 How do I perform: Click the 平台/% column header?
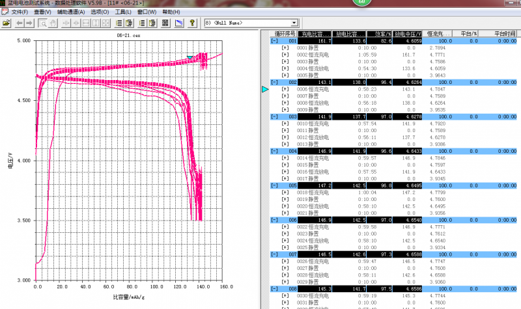pyautogui.click(x=464, y=34)
